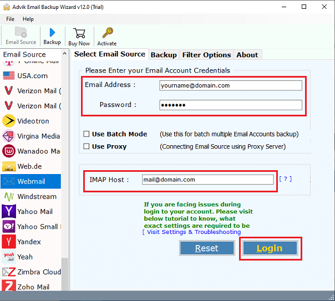This screenshot has width=335, height=301.
Task: Click the Email Source toolbar icon
Action: (21, 33)
